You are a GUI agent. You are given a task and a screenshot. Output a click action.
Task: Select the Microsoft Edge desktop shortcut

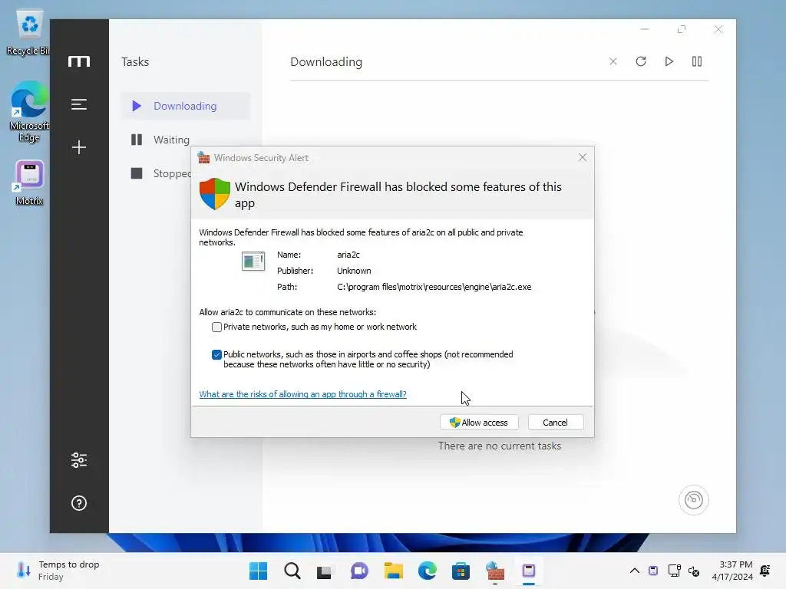[29, 111]
